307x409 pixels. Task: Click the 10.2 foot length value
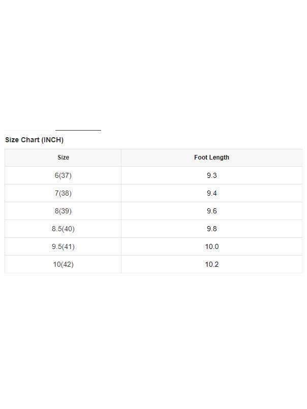click(211, 264)
